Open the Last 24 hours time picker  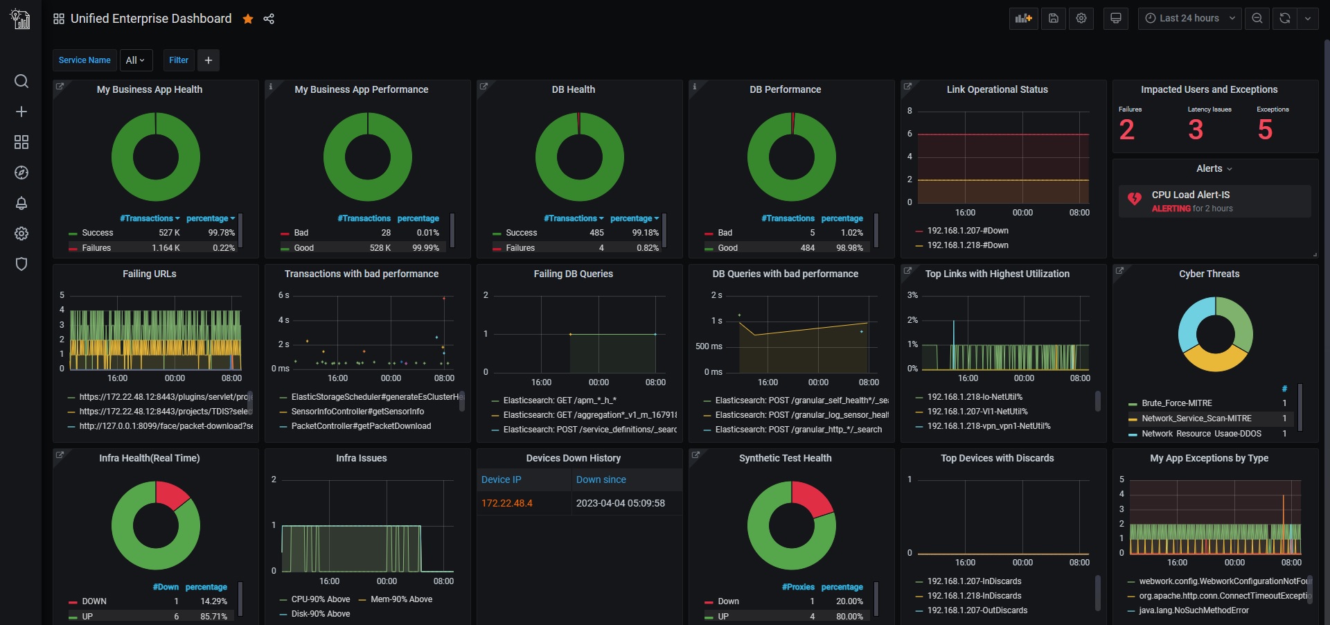coord(1189,19)
